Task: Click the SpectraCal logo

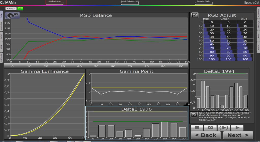Action: pyautogui.click(x=251, y=3)
